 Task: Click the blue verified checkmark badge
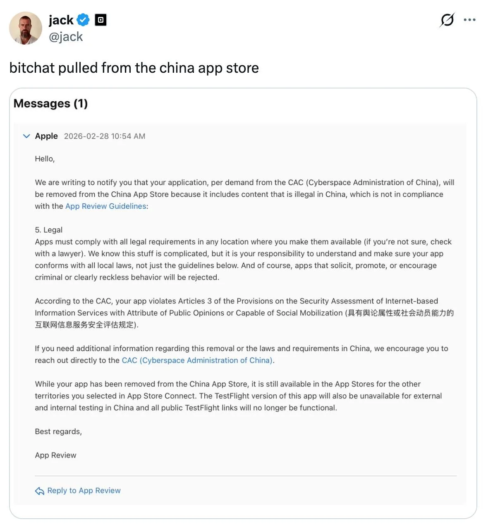click(x=84, y=20)
